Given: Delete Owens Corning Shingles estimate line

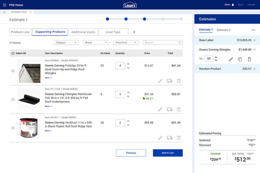Looking at the screenshot, I should point(249,59).
